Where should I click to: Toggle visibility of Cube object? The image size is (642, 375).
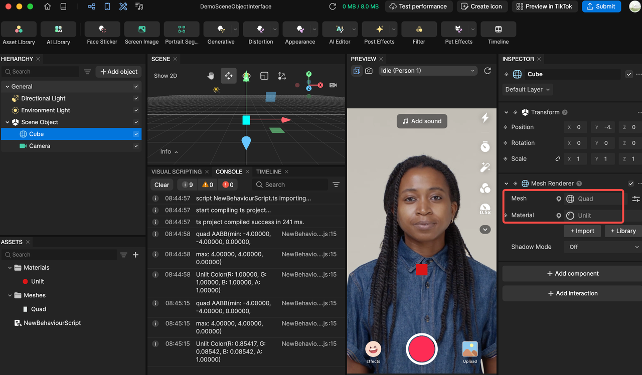tap(136, 134)
